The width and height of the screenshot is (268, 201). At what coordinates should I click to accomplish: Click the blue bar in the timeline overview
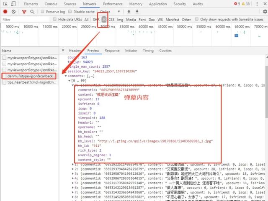coord(236,36)
